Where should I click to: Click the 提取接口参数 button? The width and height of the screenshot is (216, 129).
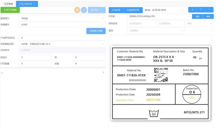pyautogui.click(x=96, y=31)
